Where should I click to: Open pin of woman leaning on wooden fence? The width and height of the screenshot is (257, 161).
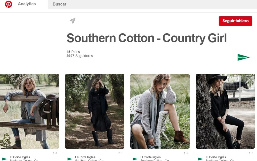[29, 111]
